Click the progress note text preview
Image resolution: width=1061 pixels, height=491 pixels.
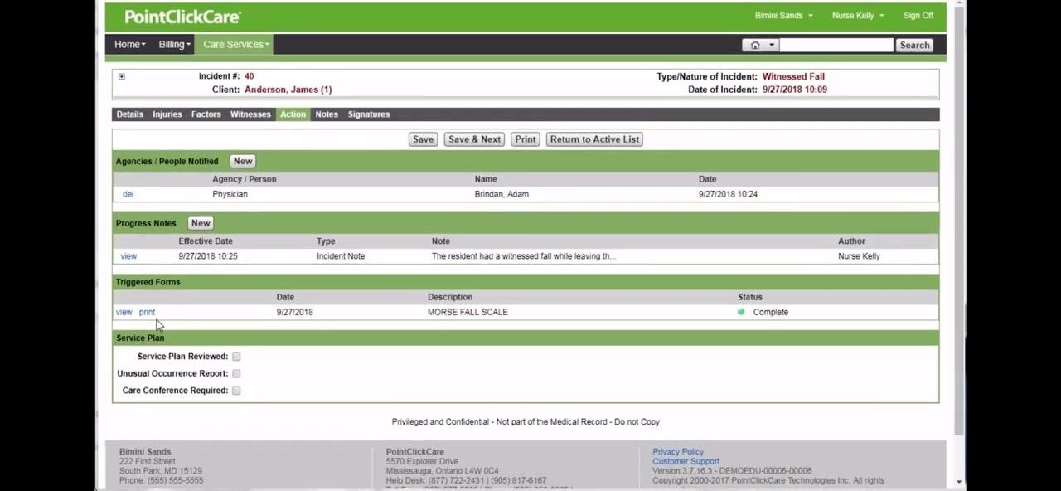pos(523,256)
